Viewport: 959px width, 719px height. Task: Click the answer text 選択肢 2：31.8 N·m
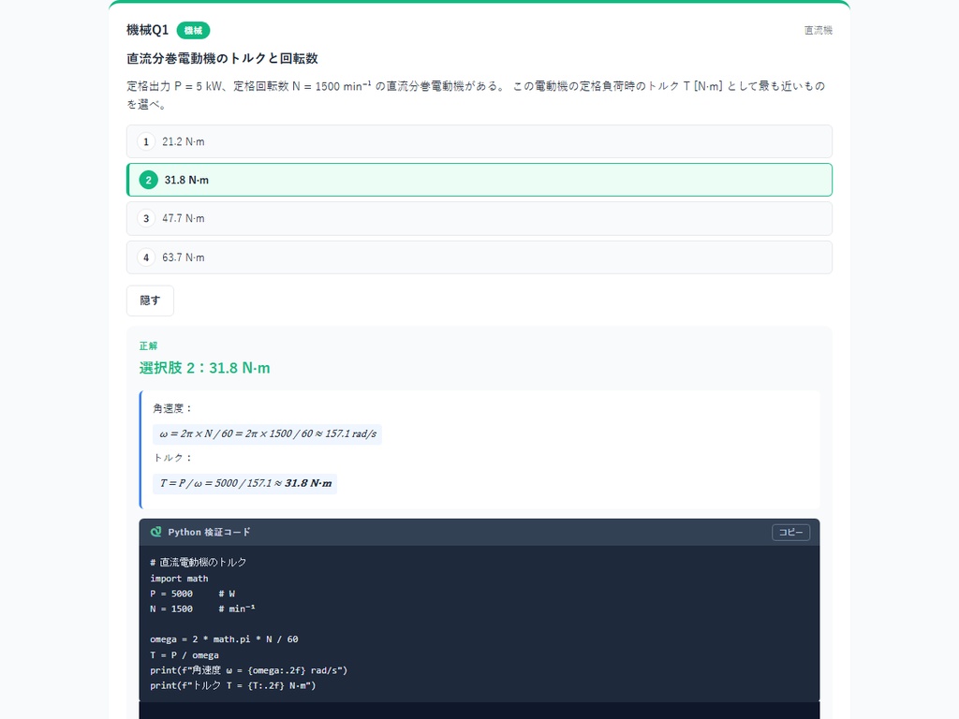204,367
